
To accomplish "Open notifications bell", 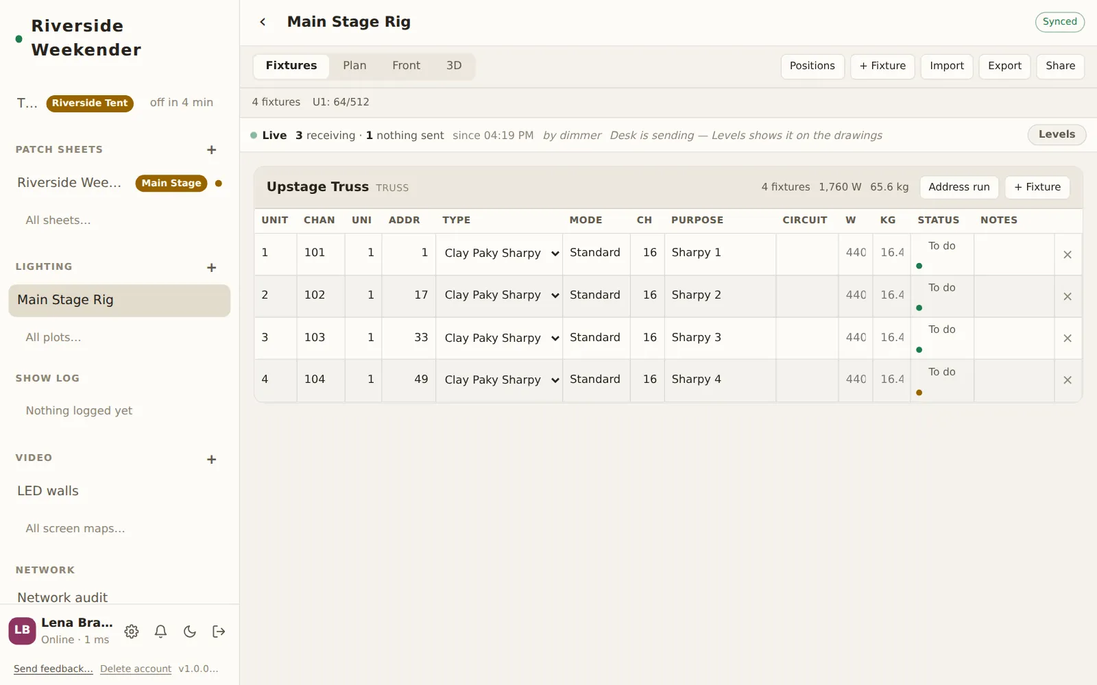I will [160, 632].
